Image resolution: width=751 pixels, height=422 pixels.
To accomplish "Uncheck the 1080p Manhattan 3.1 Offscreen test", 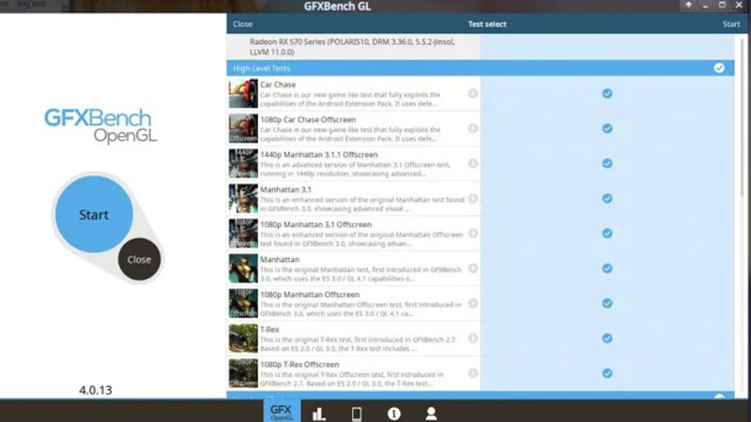I will [x=606, y=233].
